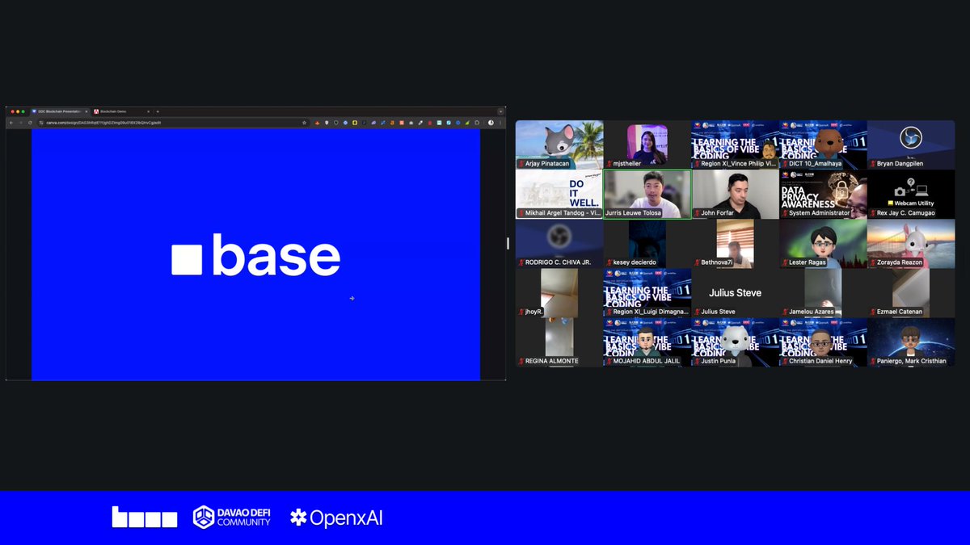Switch to the Blockchain Demo browser tab

121,111
